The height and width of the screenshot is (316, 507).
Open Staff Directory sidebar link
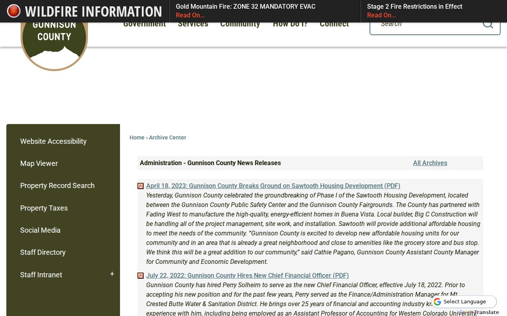[x=43, y=252]
